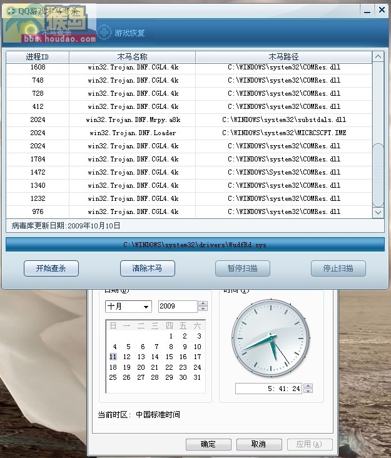Click the year field showing 2009
391x458 pixels.
(178, 306)
